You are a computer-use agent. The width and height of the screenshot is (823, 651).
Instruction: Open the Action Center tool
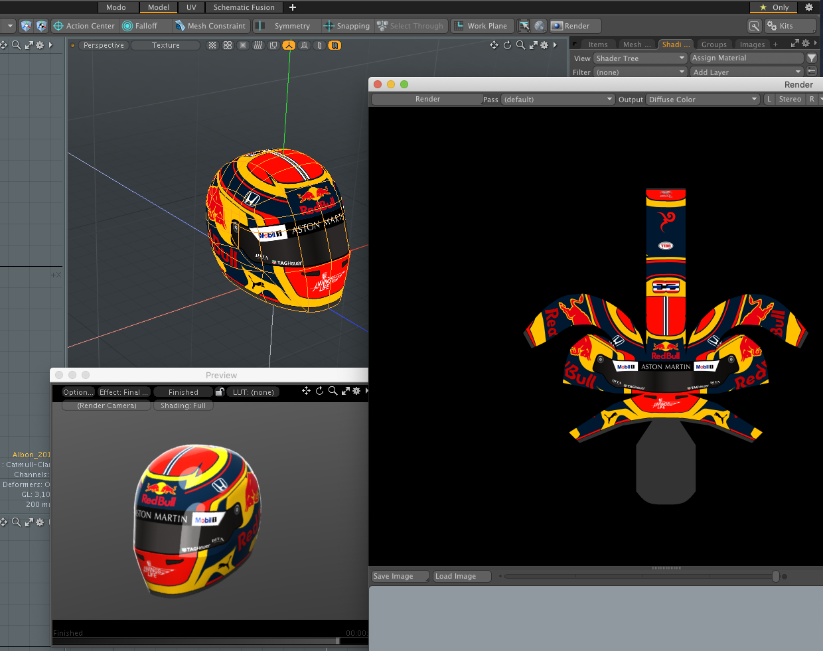(84, 26)
